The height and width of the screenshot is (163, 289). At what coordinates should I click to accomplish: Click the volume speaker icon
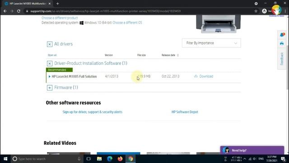pos(255,159)
